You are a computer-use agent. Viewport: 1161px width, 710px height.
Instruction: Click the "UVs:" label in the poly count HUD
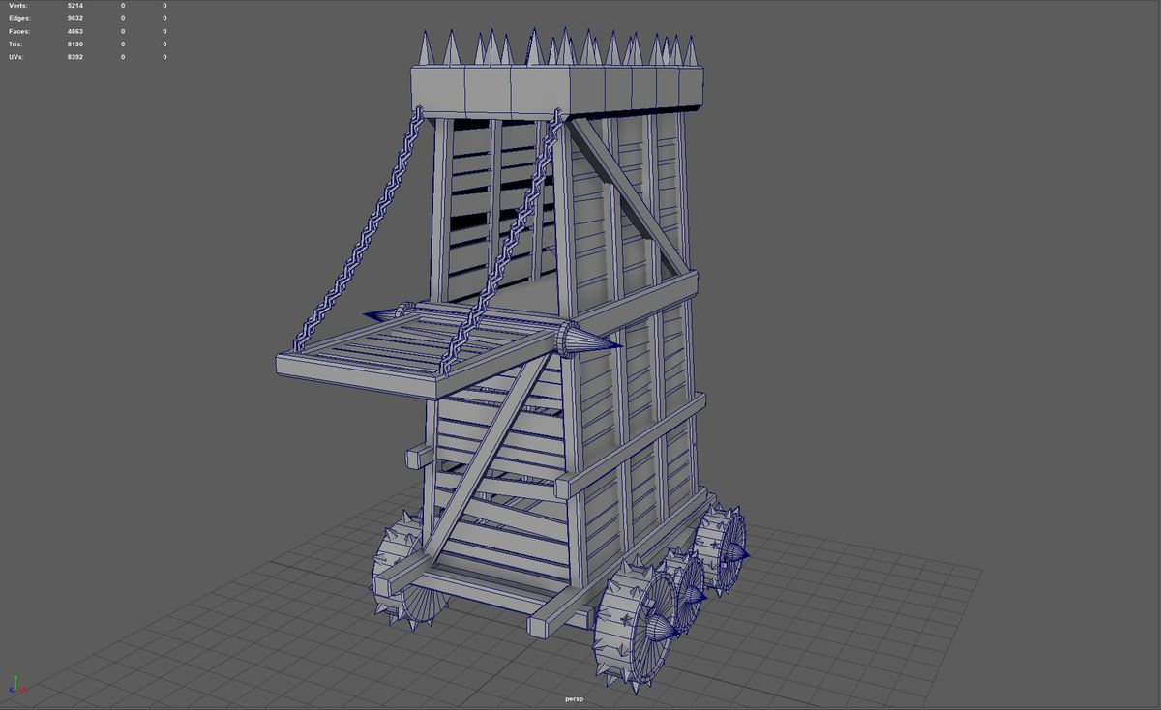(16, 57)
